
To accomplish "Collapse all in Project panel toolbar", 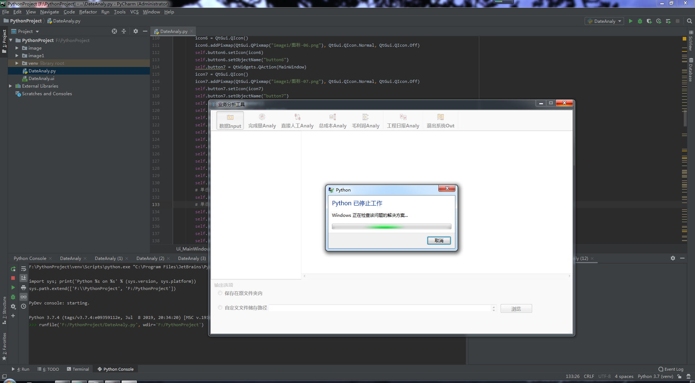I will tap(124, 31).
